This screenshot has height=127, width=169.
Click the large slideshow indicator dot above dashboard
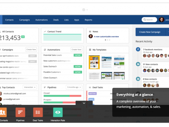(84, 10)
